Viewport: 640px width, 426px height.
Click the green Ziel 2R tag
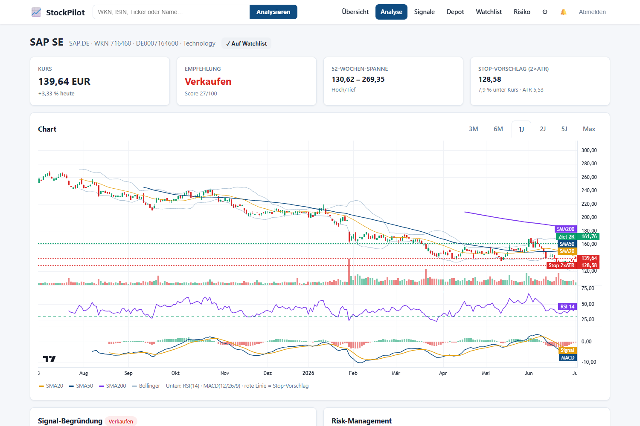(567, 237)
